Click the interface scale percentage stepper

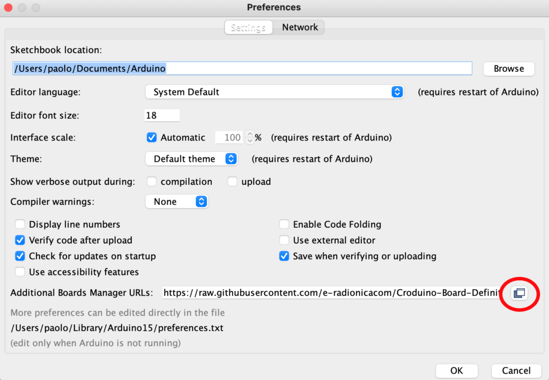pos(250,137)
